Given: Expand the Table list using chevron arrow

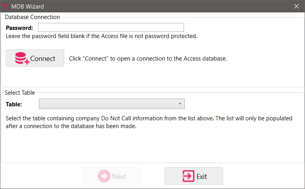Looking at the screenshot, I should (180, 104).
